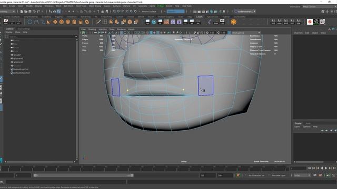
Task: Click the animation range slider bar
Action: click(x=83, y=175)
